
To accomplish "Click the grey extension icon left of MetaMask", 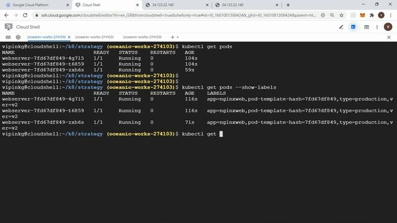I will click(353, 15).
